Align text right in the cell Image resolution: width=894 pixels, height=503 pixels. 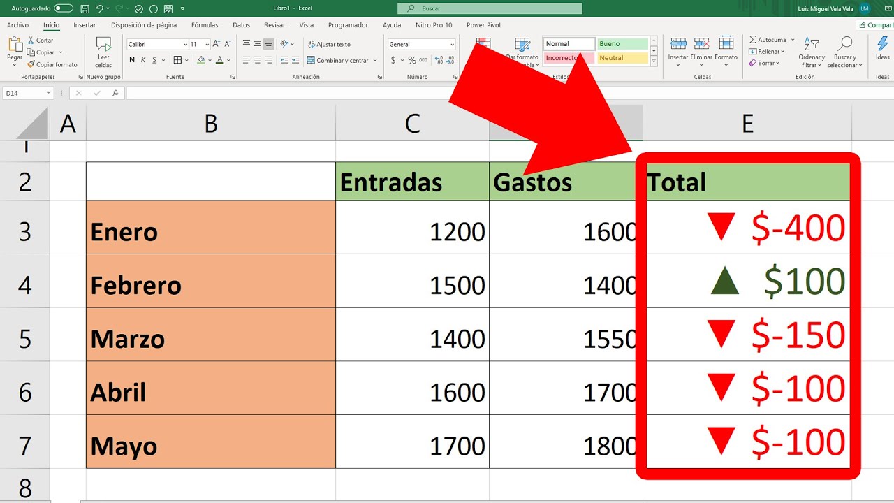coord(269,60)
